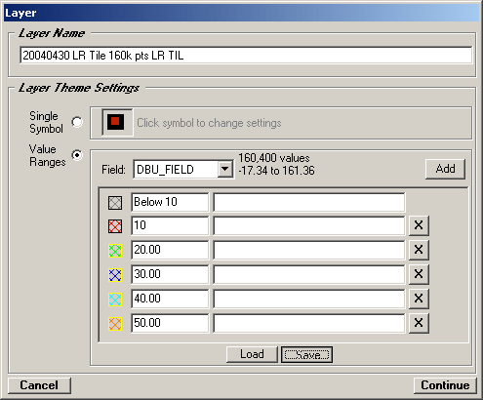
Task: Confirm settings with Continue button
Action: click(445, 385)
